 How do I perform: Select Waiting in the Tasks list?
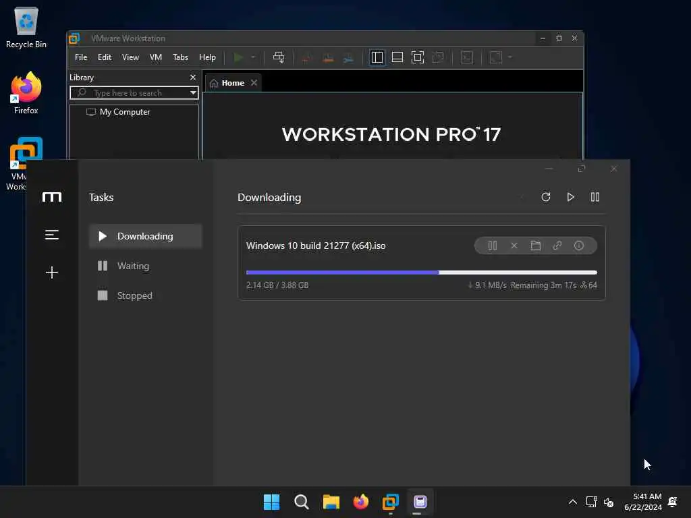(146, 266)
